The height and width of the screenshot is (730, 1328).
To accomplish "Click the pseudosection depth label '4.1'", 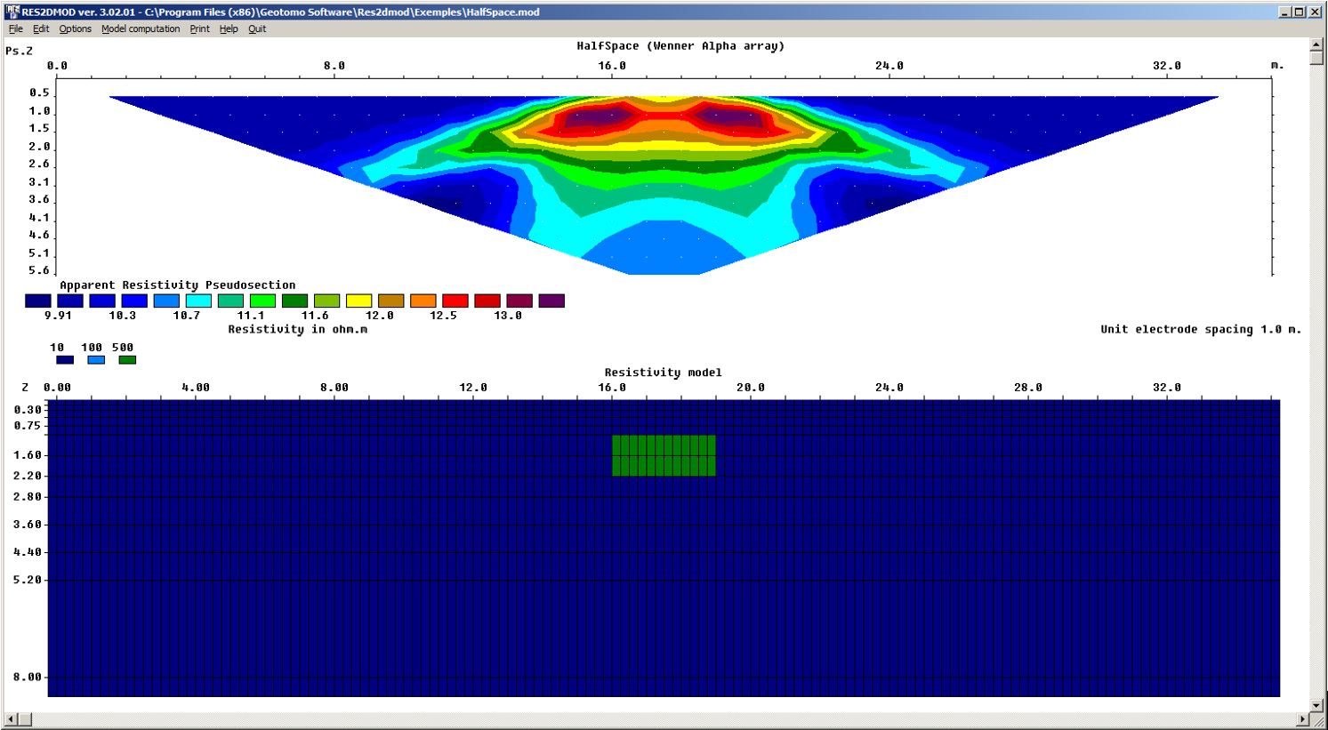I will click(39, 218).
